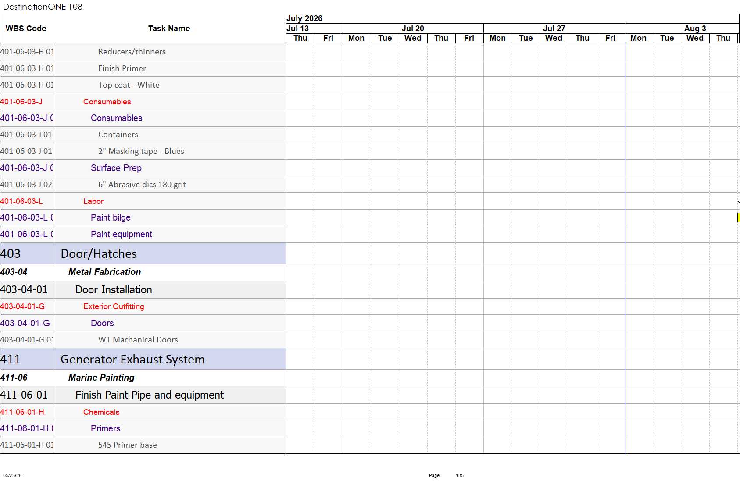The height and width of the screenshot is (481, 740).
Task: Click the Jul 13 week header
Action: point(298,29)
